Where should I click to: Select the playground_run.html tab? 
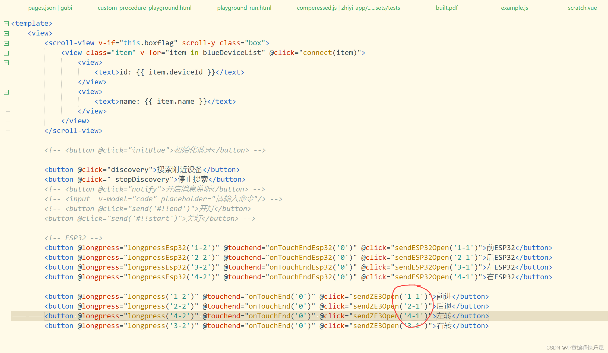point(244,8)
